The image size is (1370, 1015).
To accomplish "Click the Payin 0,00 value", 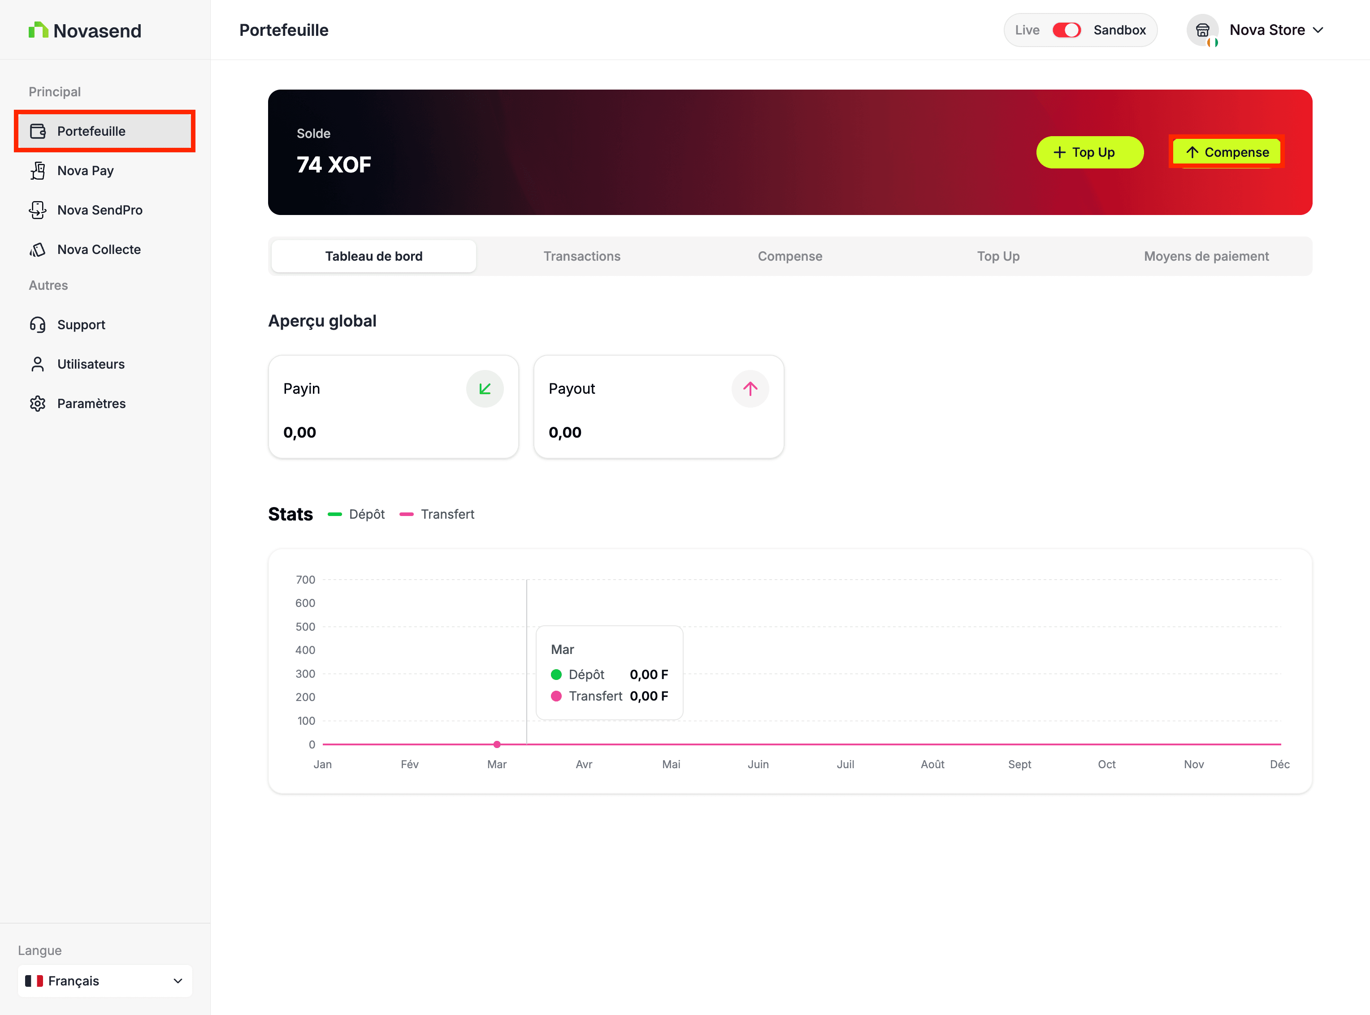I will (x=299, y=433).
